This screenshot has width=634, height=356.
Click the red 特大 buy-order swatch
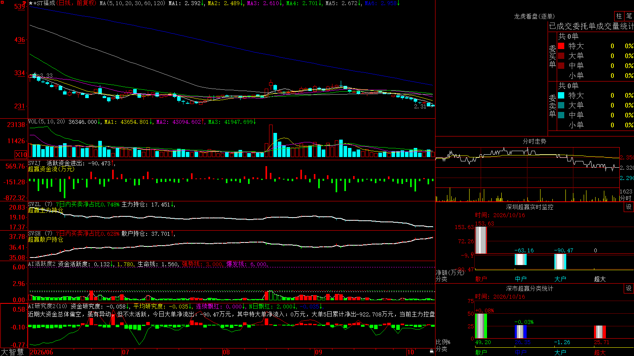coord(561,46)
